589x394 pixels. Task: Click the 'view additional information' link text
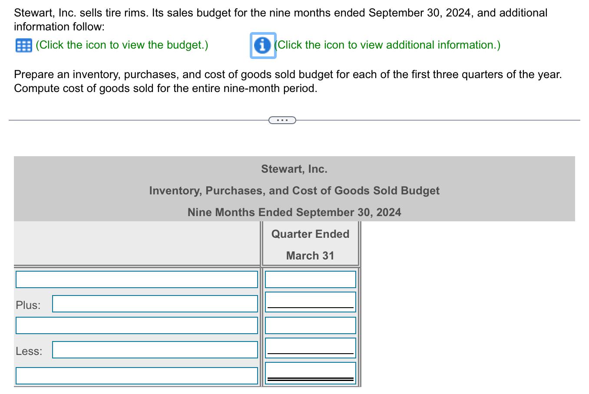[x=387, y=45]
